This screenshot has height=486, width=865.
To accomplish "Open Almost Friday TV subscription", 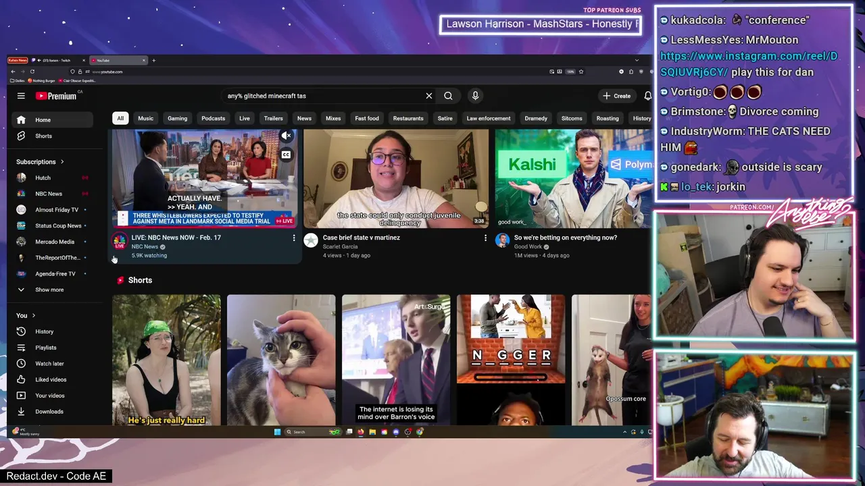I will point(53,210).
